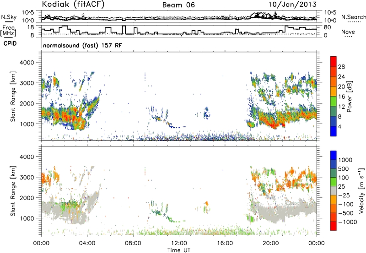Viewport: 366px width, 253px height.
Task: Click the "-500" label on Velocity colorbar
Action: click(346, 213)
